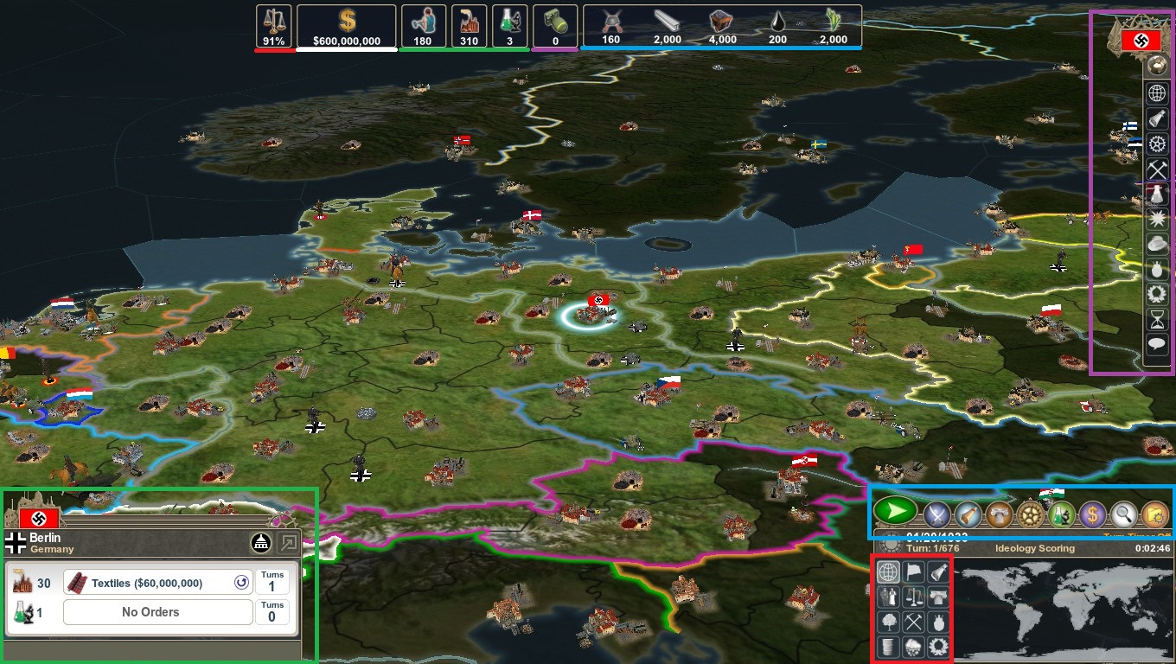Click the megaphone icon in right sidebar
This screenshot has width=1176, height=664.
point(1157,118)
